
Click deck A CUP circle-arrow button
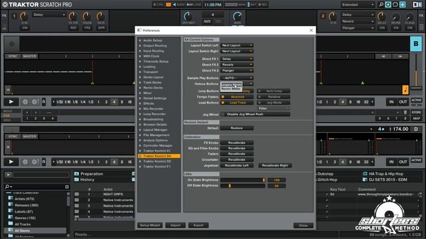[x=35, y=102]
